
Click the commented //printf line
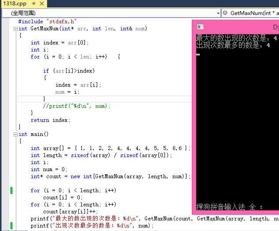[77, 106]
